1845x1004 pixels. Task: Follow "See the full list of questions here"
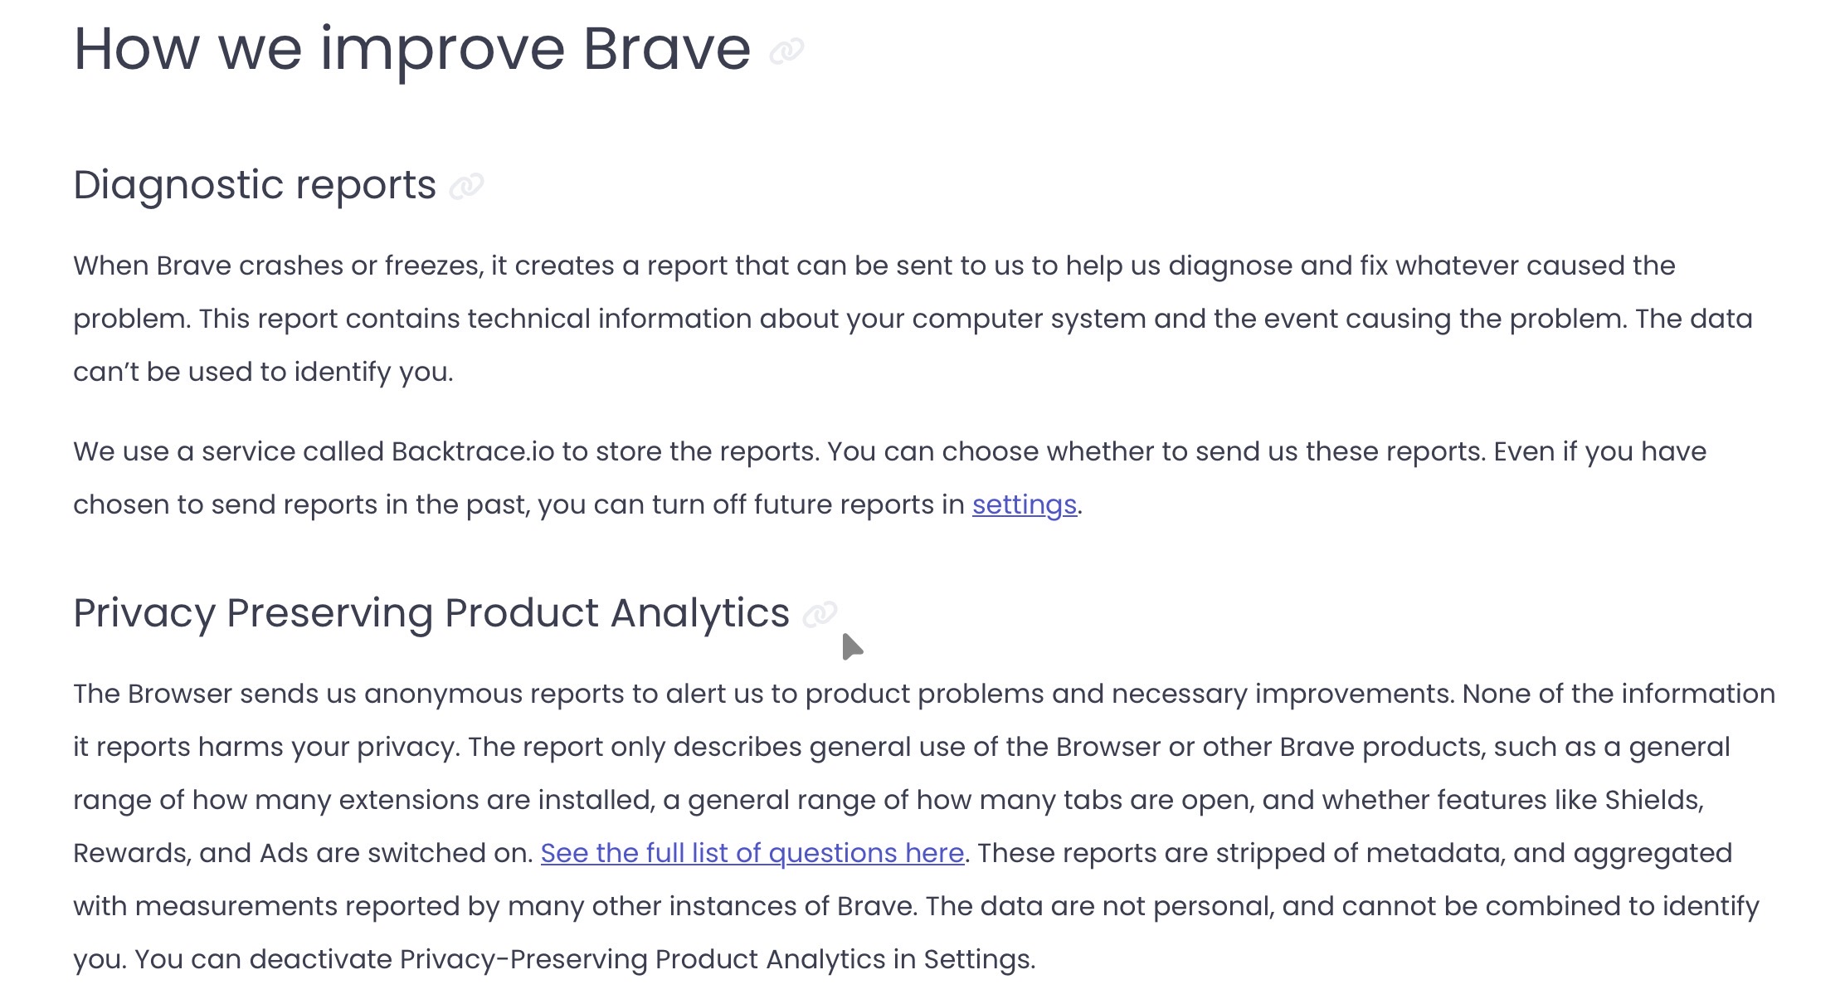tap(752, 853)
